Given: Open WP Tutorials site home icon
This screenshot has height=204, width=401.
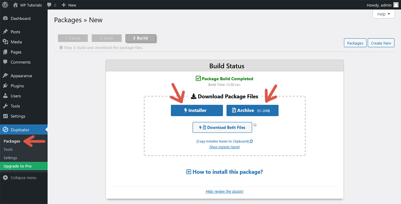Looking at the screenshot, I should point(15,5).
